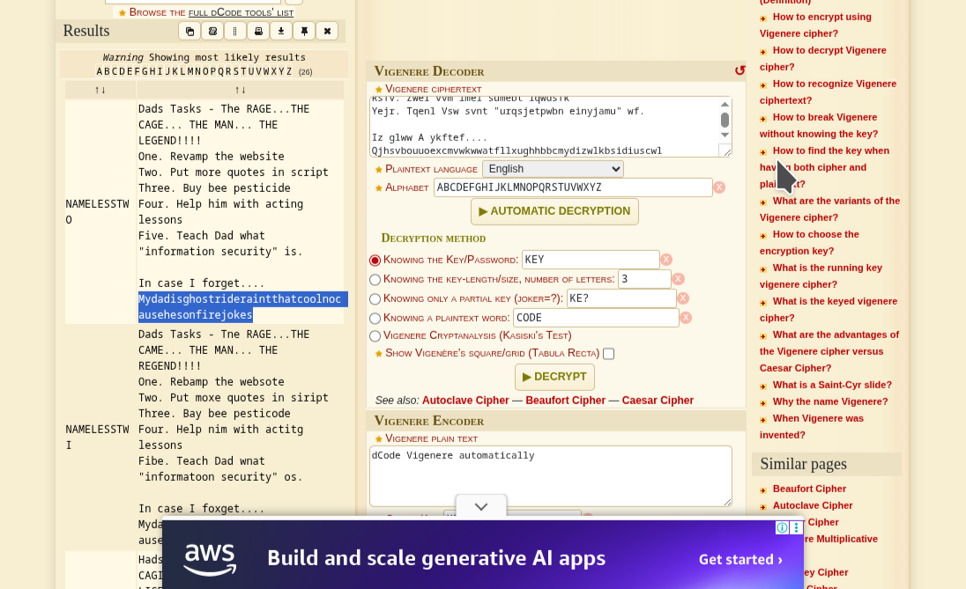Clear the Key/Password field
This screenshot has height=589, width=966.
(x=666, y=260)
